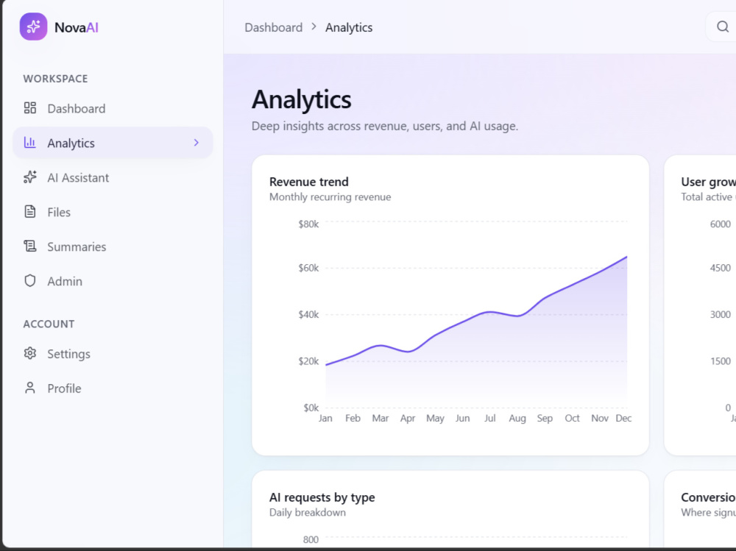Click the $0k axis label
The height and width of the screenshot is (551, 736).
(x=311, y=408)
